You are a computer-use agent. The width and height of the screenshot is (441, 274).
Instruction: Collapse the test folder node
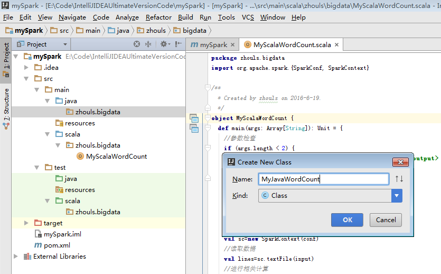tap(37, 168)
